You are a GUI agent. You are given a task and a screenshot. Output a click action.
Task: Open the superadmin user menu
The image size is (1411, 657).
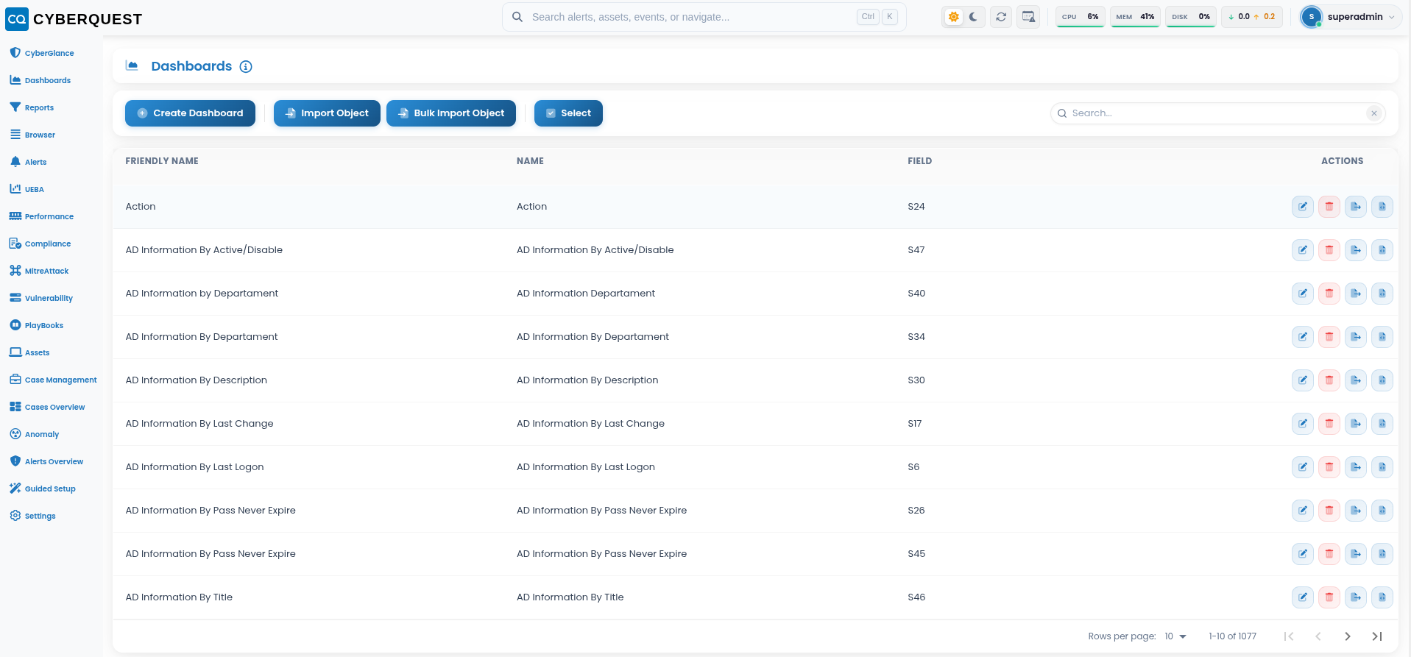(x=1351, y=17)
